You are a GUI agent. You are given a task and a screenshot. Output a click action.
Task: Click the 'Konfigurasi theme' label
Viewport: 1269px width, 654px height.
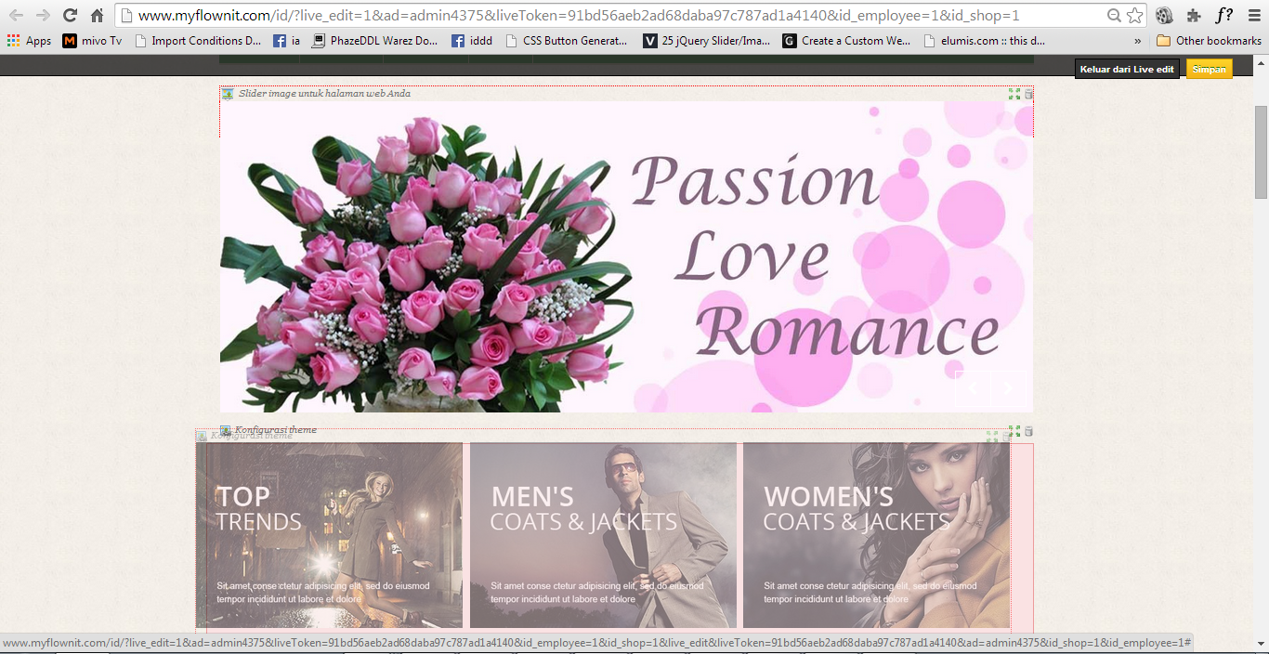276,430
